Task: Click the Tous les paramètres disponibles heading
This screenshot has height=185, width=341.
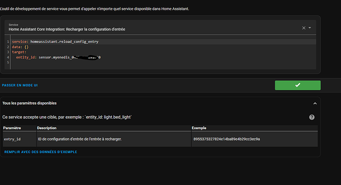Action: pyautogui.click(x=29, y=103)
